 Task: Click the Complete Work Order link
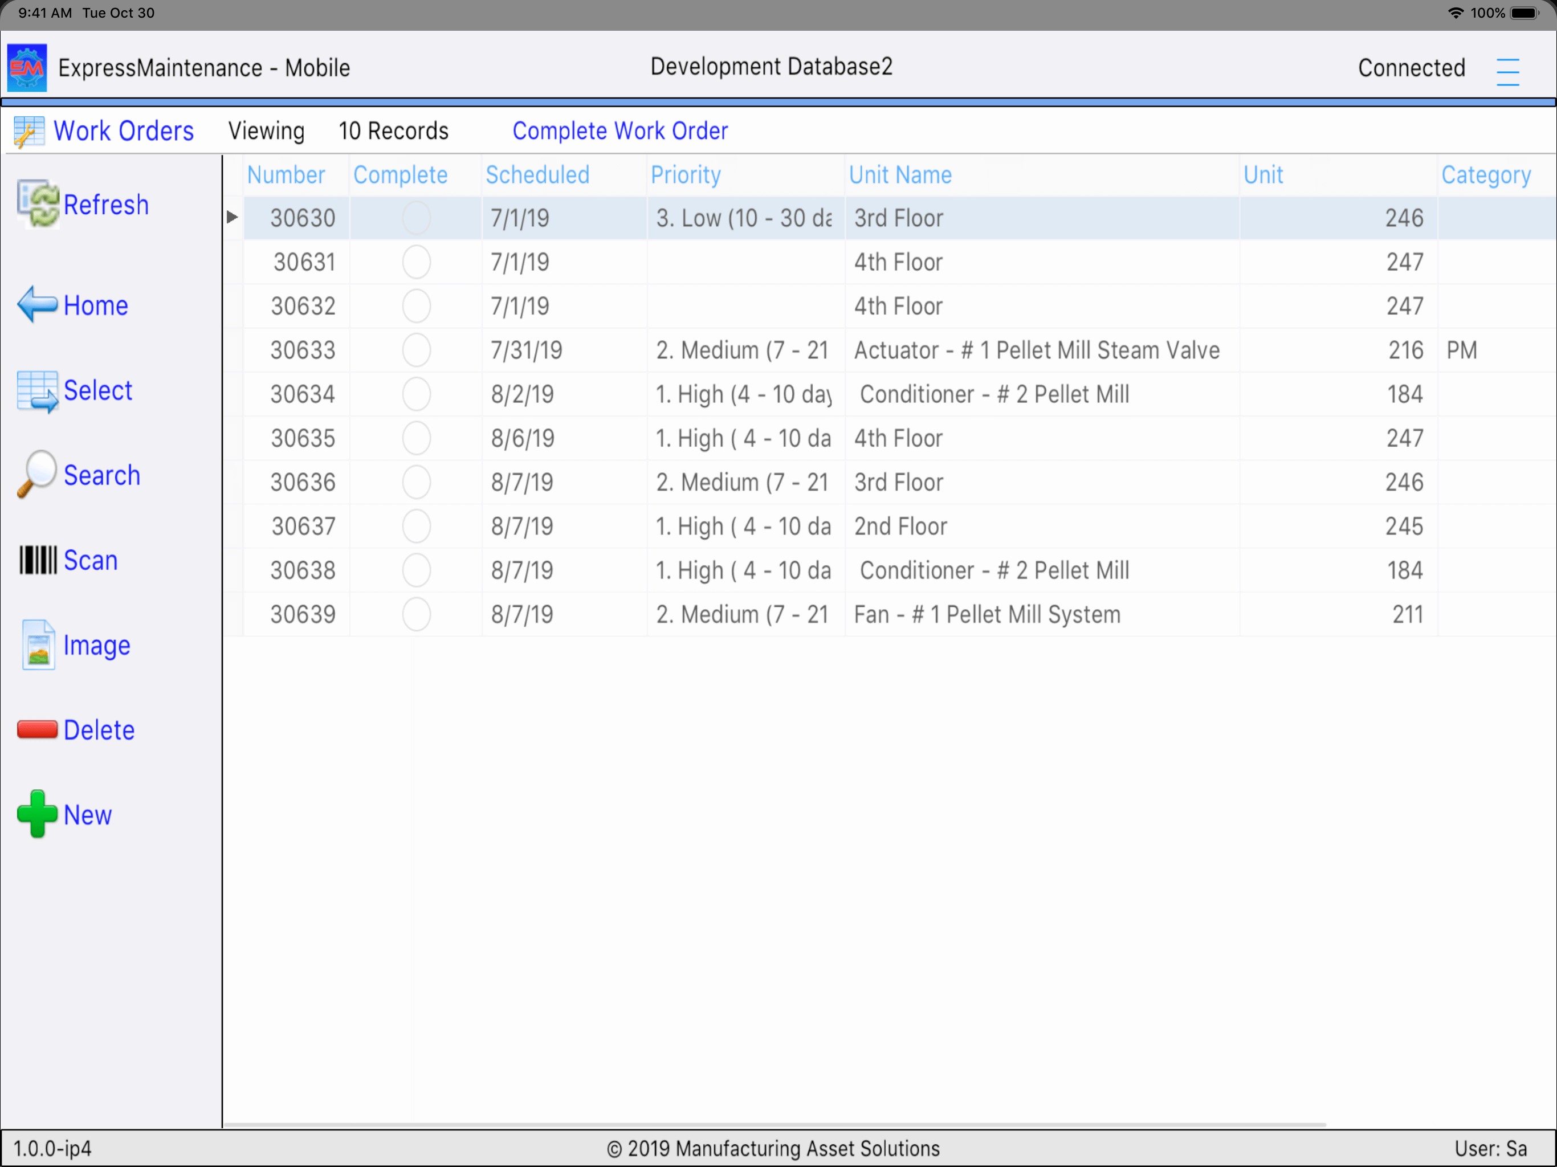620,131
